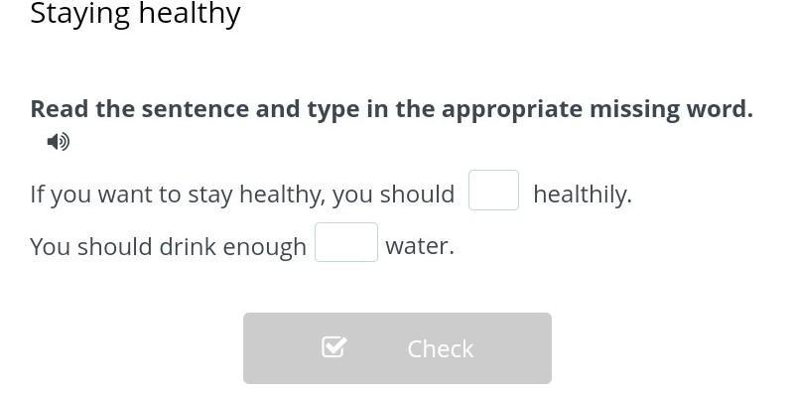
Task: Click 'You should drink enough' text
Action: (168, 247)
